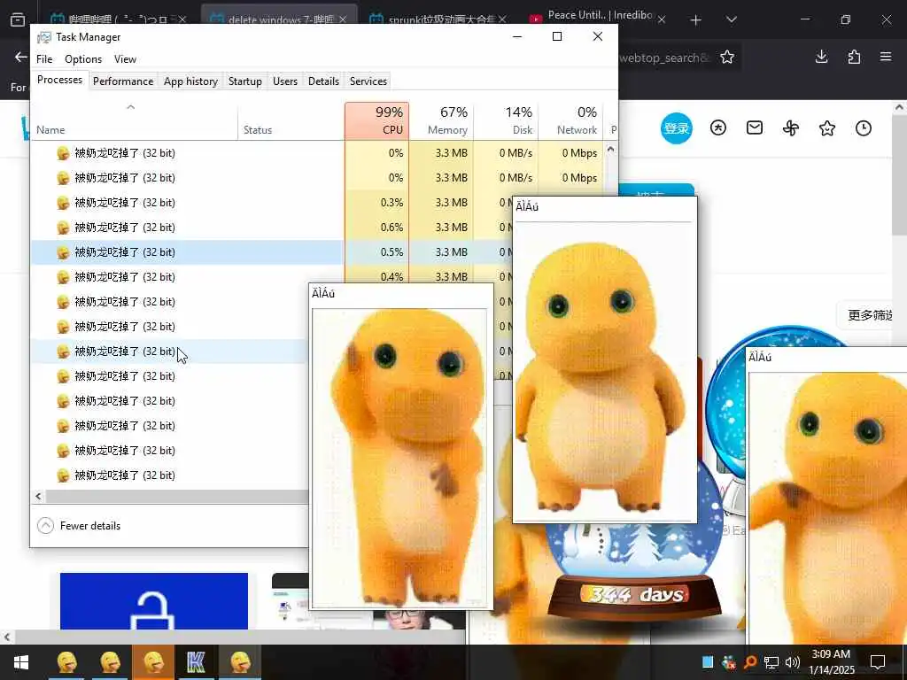Collapse Task Manager with Fewer details
Screen dimensions: 907x680
[x=79, y=526]
